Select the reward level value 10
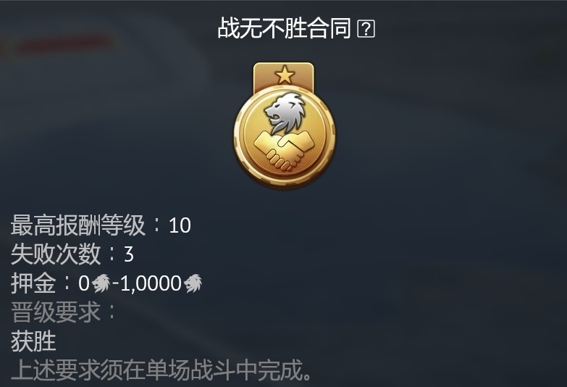The image size is (567, 387). (180, 225)
